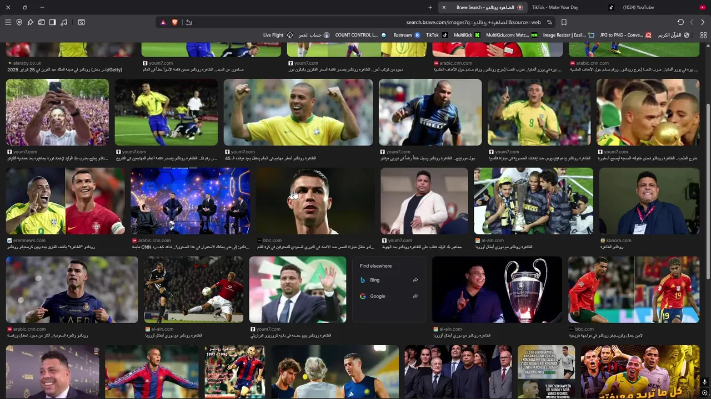Open bbc.com link under Cristiano close-up
The image size is (711, 399).
coord(272,241)
